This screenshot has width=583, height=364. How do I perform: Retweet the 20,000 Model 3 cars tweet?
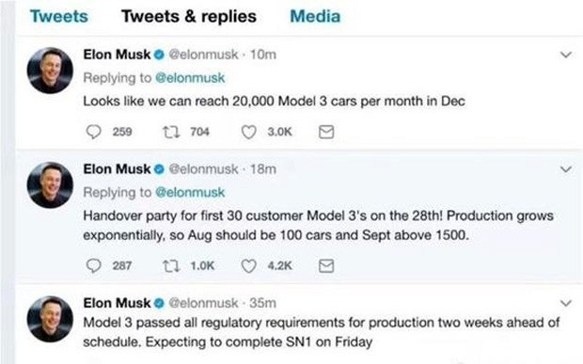(x=171, y=132)
